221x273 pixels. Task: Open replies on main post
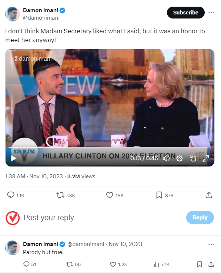pos(16,195)
